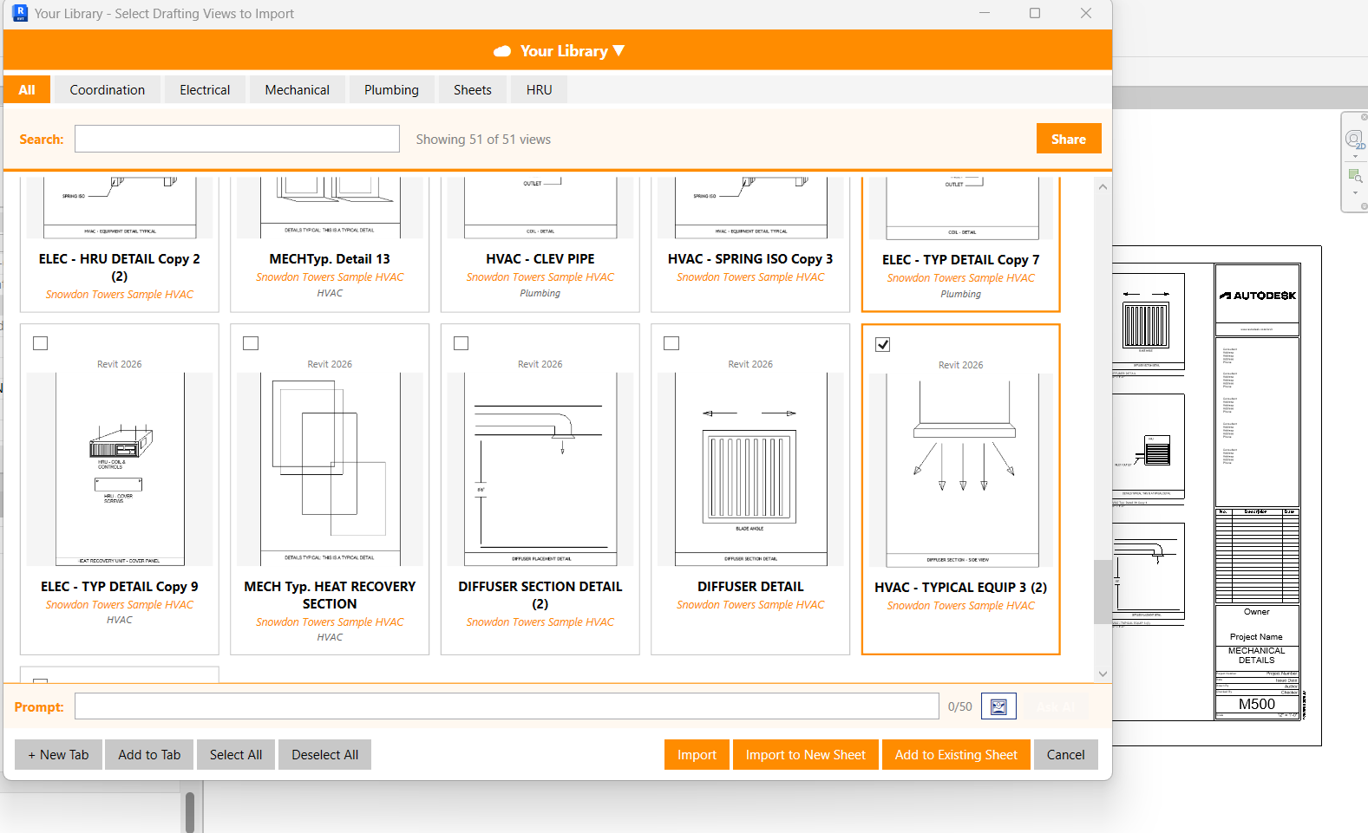Select the HVAC - CLEV PIPE thumbnail

(540, 208)
